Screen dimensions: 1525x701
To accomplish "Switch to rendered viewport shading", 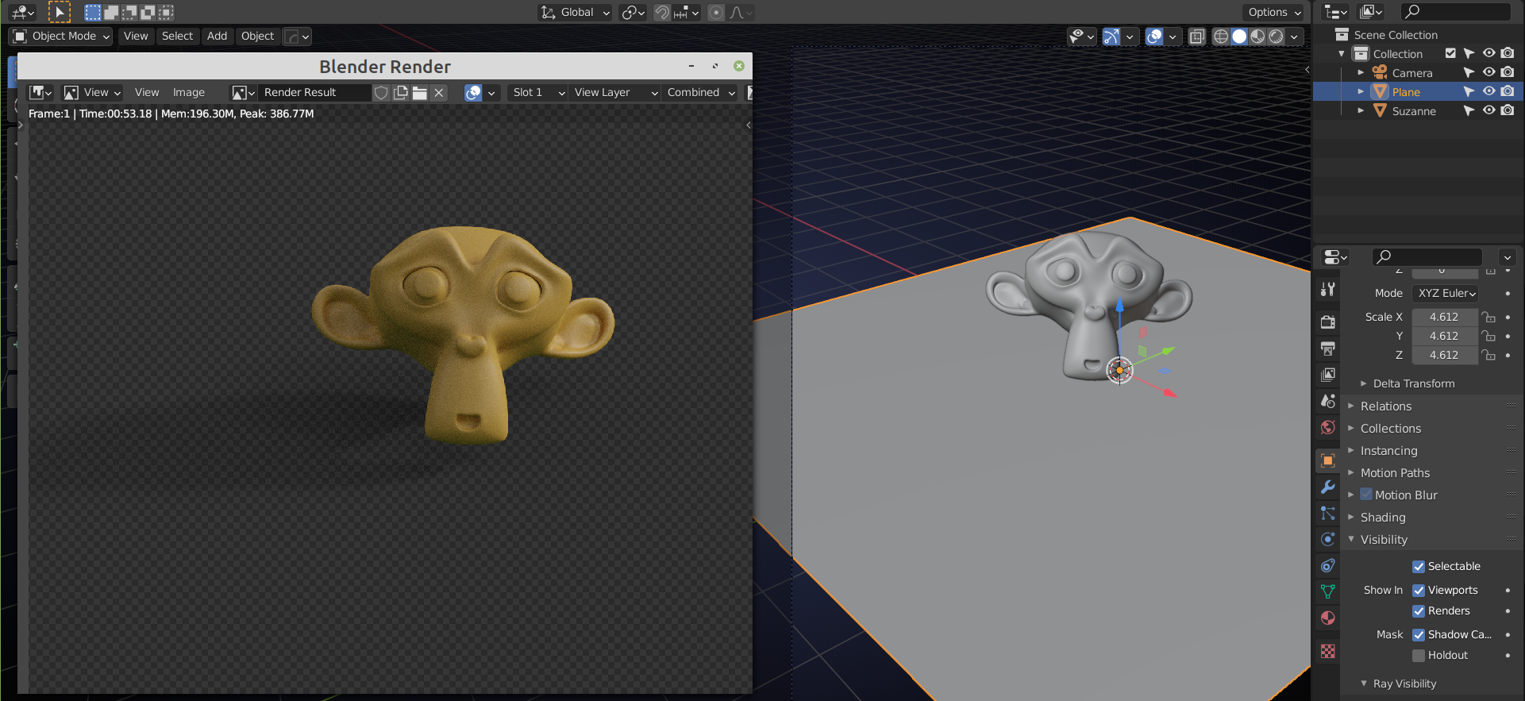I will [x=1276, y=37].
